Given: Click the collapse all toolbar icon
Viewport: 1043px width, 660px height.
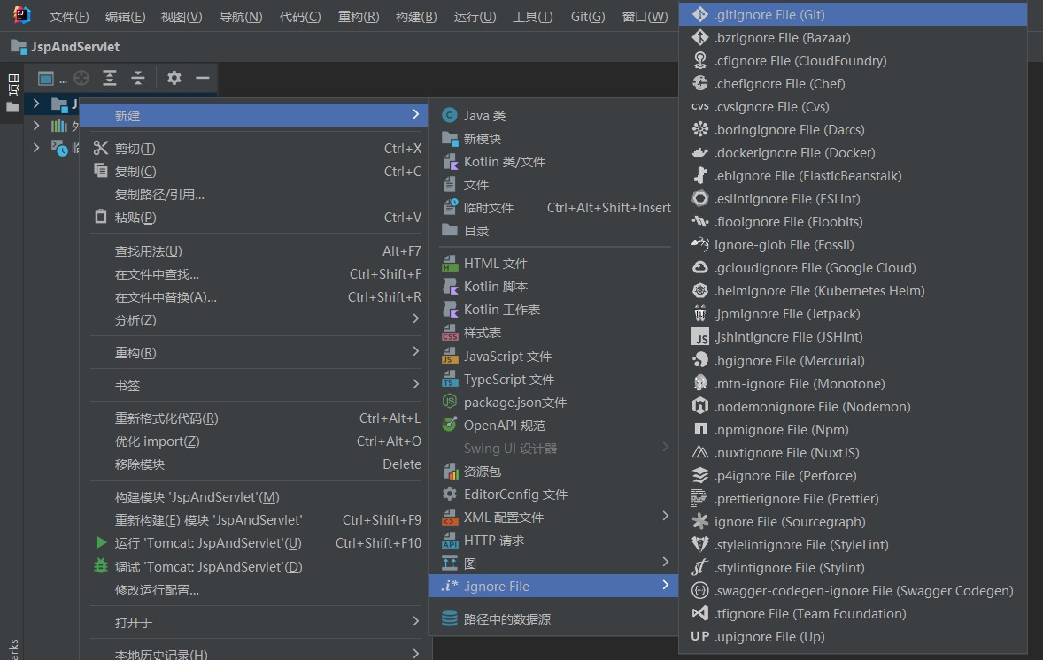Looking at the screenshot, I should pyautogui.click(x=138, y=79).
